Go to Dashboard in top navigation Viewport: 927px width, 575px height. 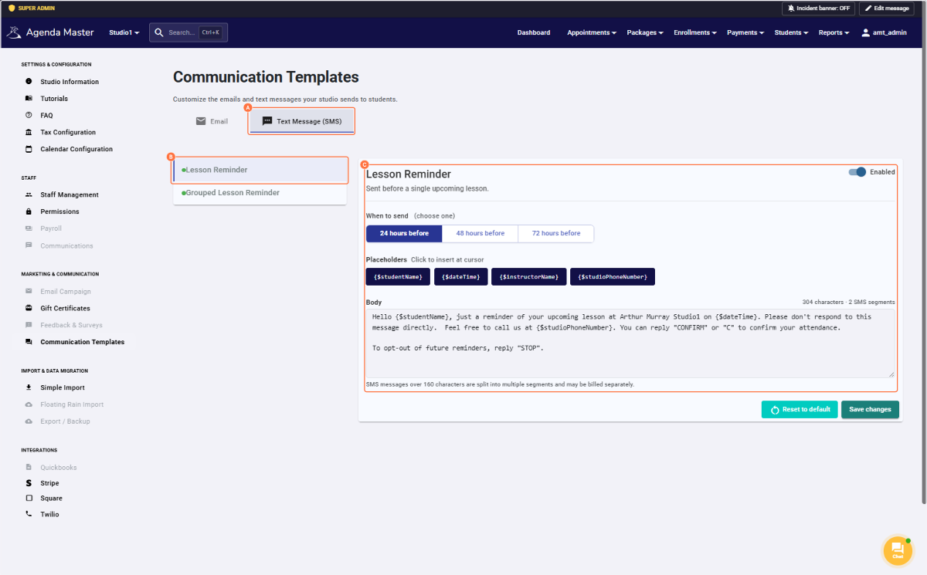coord(534,32)
